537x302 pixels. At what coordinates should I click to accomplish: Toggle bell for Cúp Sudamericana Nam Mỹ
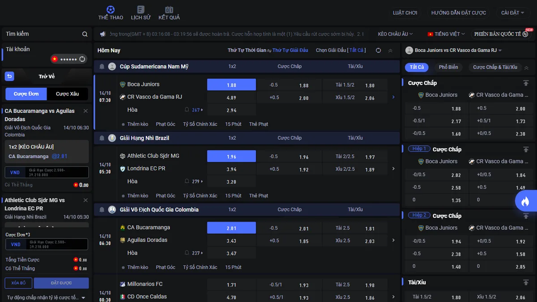point(102,67)
